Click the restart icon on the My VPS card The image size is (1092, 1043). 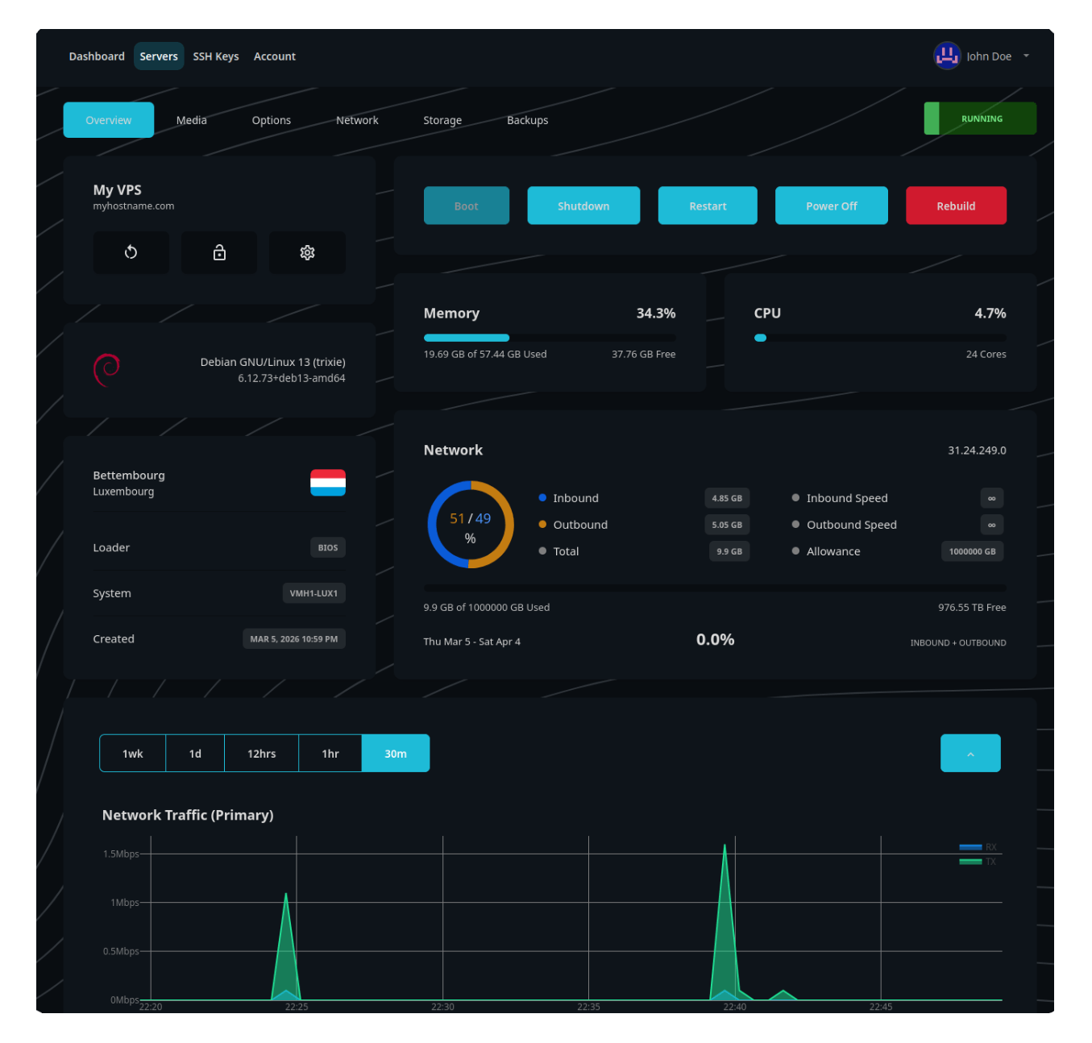tap(131, 252)
